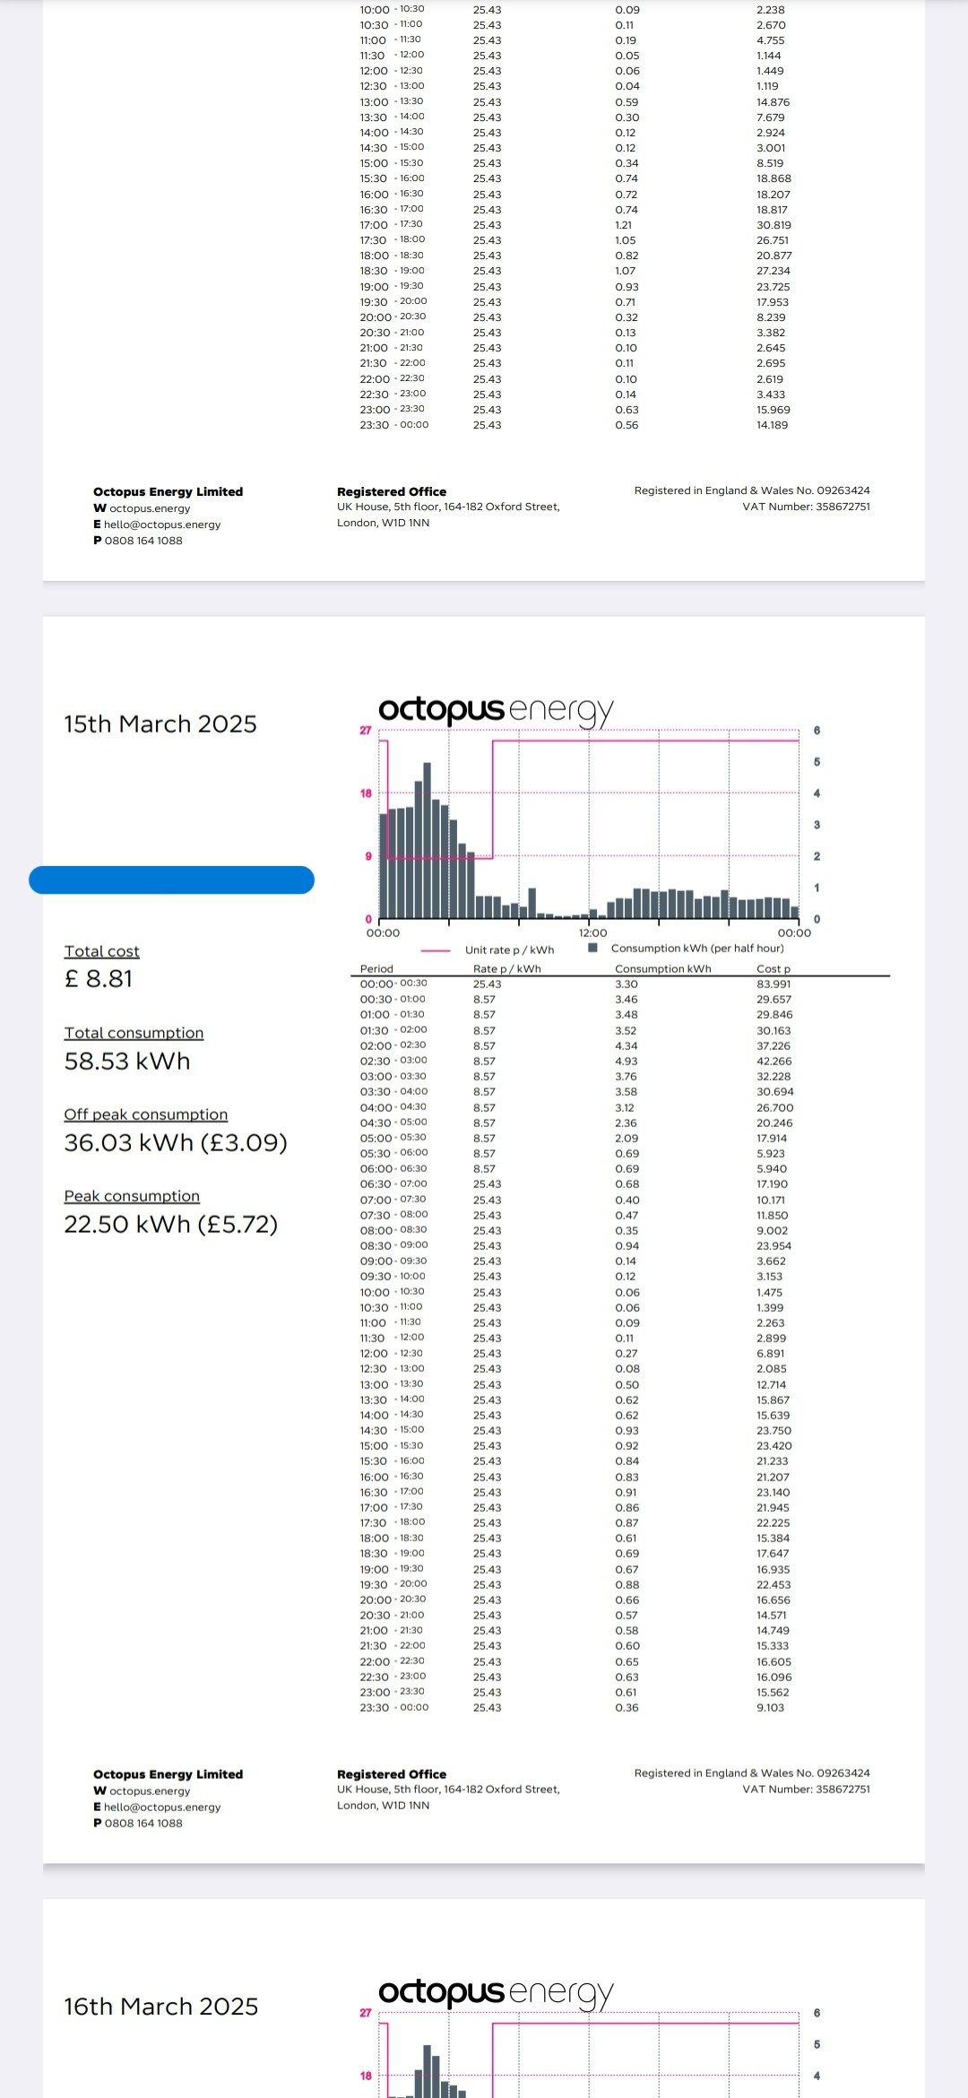Screen dimensions: 968x2098
Task: Select the £ 8.81 total cost amount
Action: pyautogui.click(x=99, y=979)
